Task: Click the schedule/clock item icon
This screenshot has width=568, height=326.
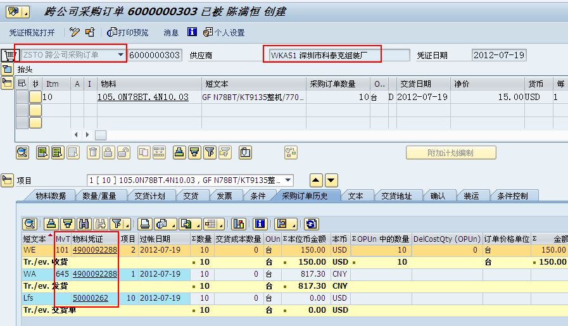Action: point(291,153)
